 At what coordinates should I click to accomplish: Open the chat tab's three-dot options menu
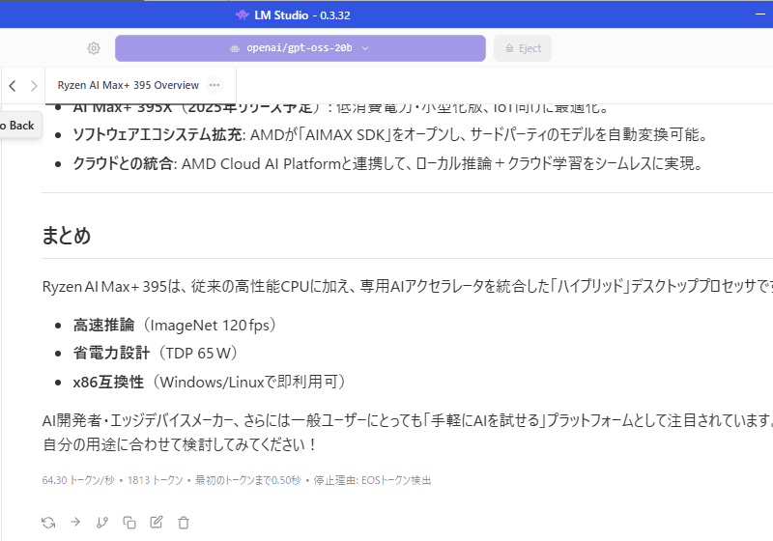coord(215,85)
